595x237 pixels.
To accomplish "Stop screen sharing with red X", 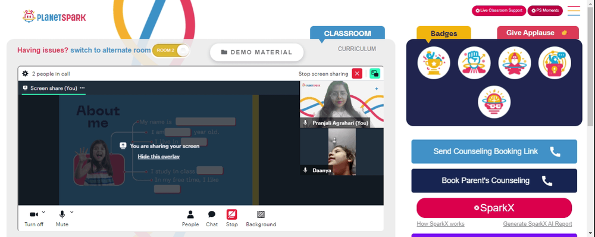I will (357, 74).
